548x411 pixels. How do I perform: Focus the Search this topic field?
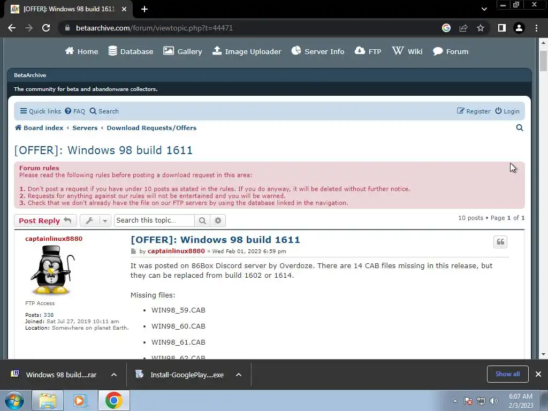(x=154, y=220)
